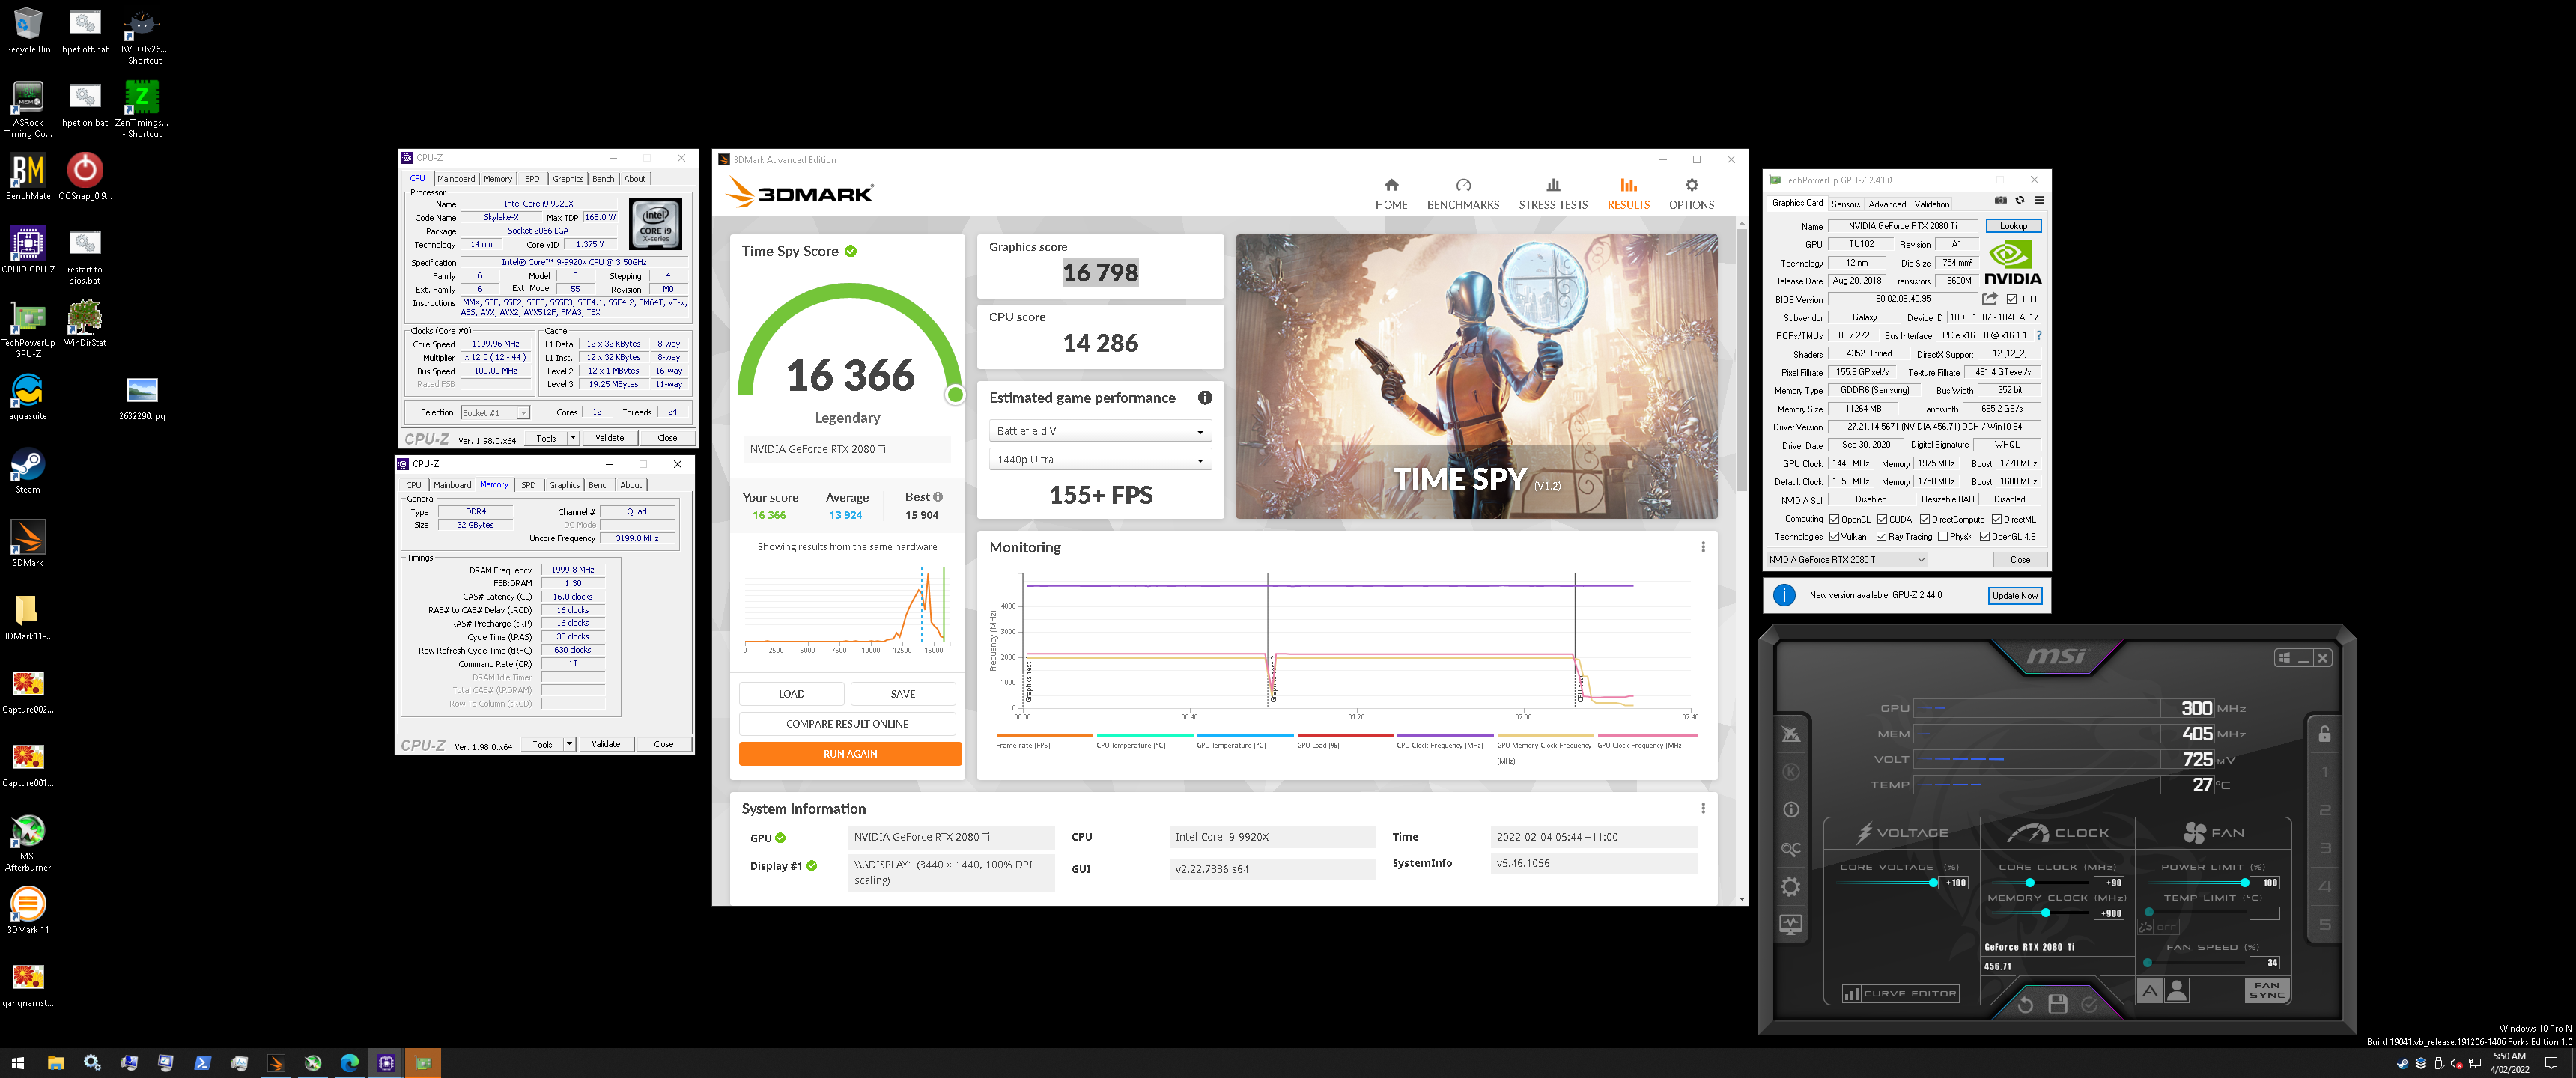Expand the Battlefield V game dropdown
This screenshot has width=2576, height=1078.
(1099, 431)
